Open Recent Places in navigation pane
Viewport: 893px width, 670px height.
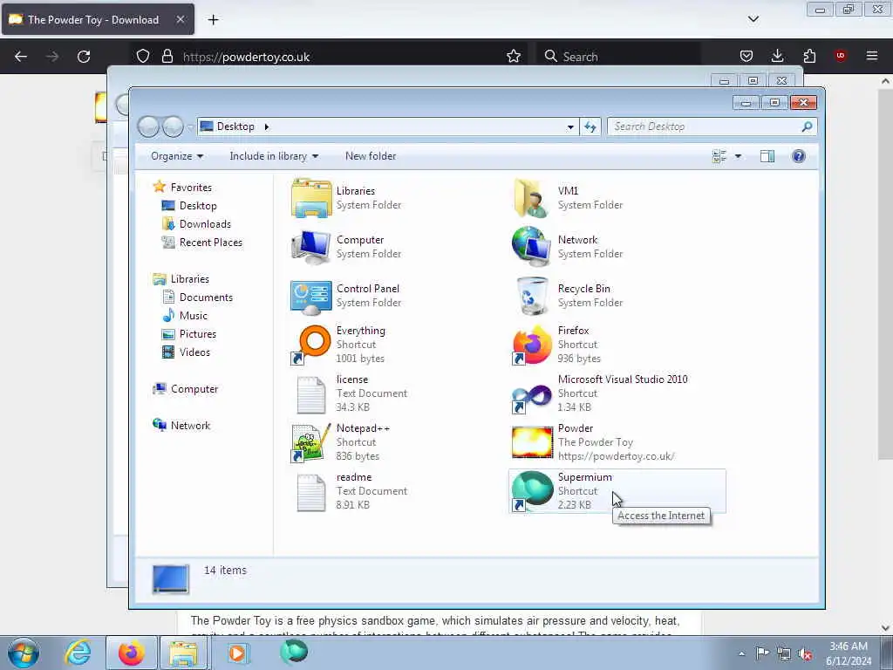211,243
